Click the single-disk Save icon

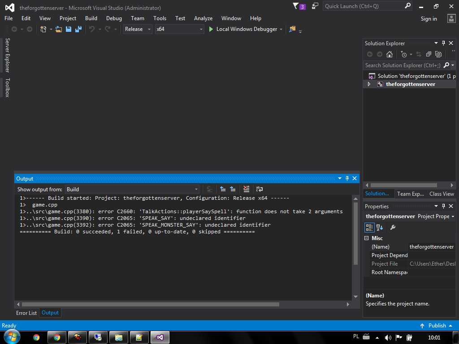(69, 29)
